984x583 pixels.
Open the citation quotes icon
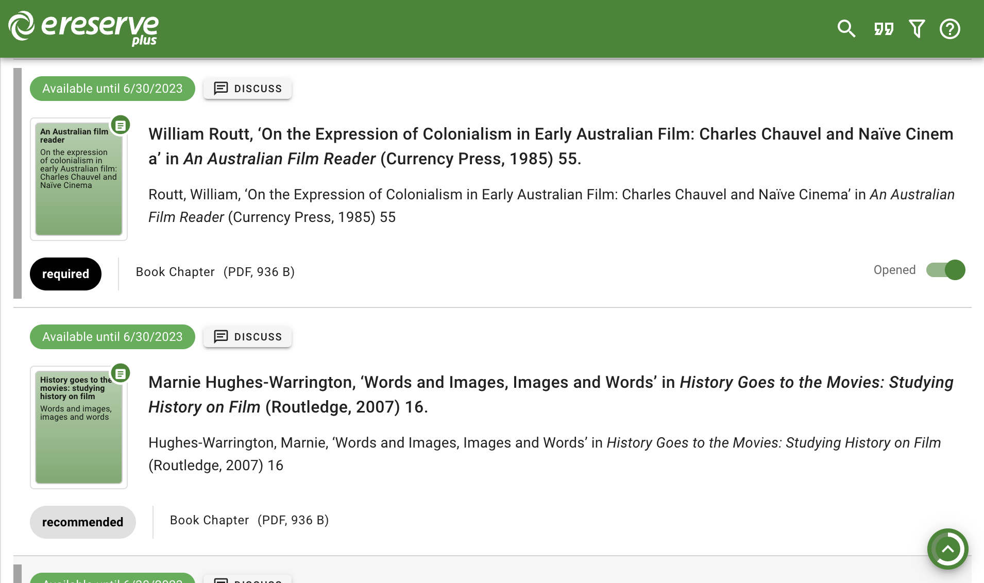(x=884, y=29)
